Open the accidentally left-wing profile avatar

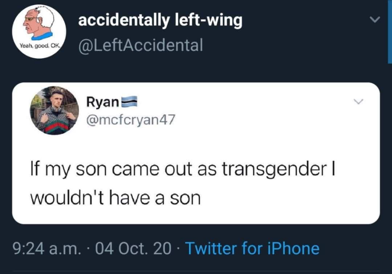click(x=39, y=31)
